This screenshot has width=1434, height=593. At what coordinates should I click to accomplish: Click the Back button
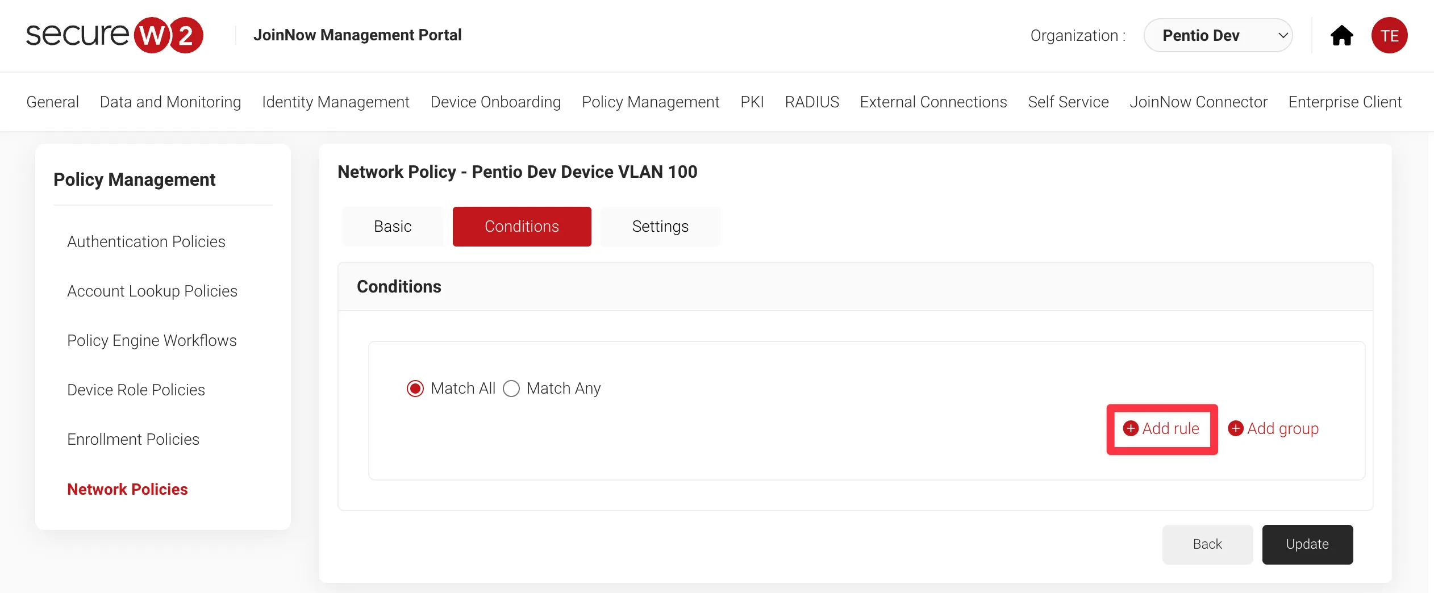point(1207,544)
